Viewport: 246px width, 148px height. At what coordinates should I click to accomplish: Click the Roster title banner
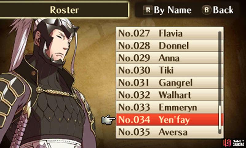[x=64, y=10]
